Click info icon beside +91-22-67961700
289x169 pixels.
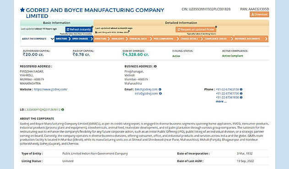[241, 93]
